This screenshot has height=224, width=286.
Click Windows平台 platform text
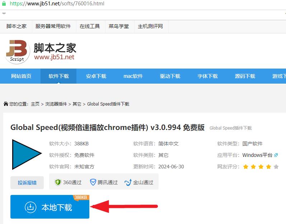click(x=257, y=155)
